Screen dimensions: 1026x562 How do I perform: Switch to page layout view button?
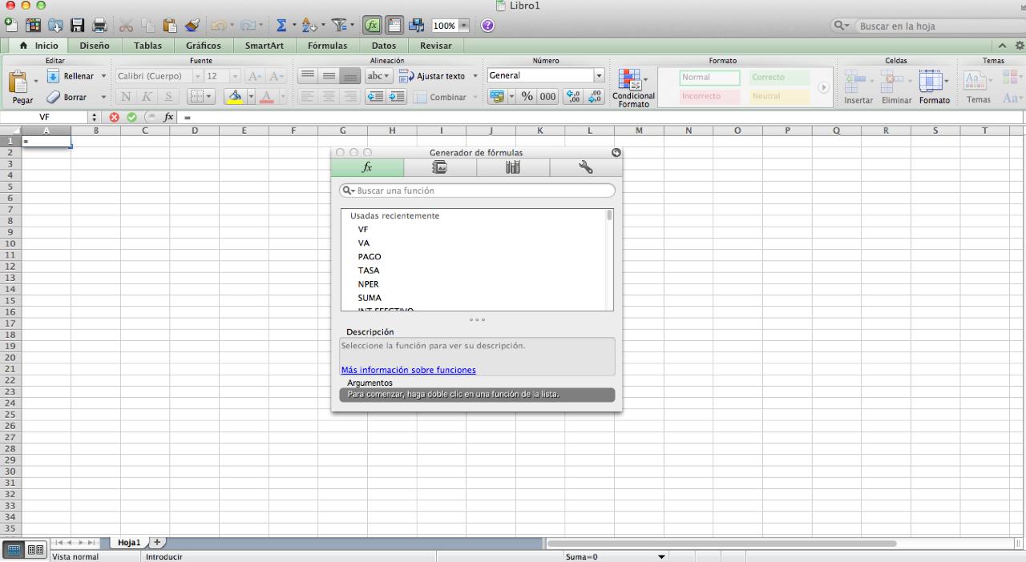35,549
